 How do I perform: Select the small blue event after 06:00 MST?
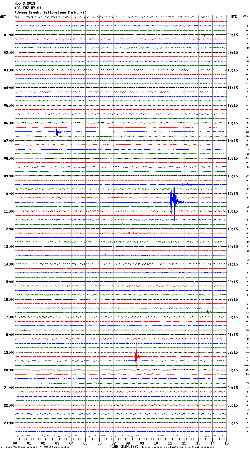click(57, 132)
